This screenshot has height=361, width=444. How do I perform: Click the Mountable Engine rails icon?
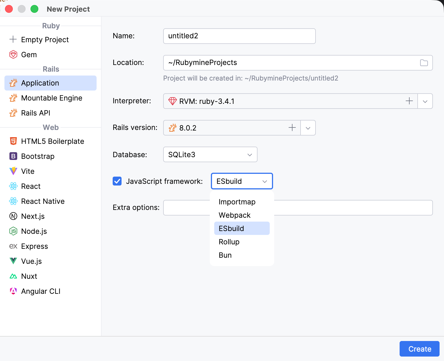[x=13, y=98]
